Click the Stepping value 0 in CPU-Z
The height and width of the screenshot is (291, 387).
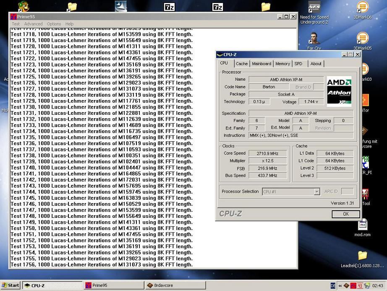(343, 121)
